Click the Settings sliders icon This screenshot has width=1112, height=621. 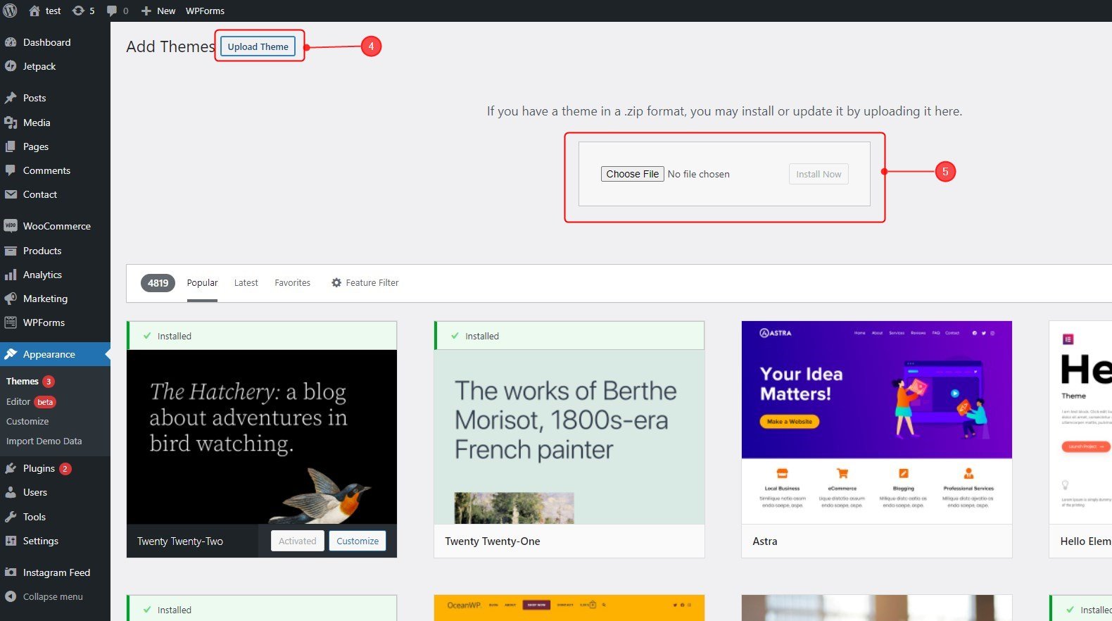pos(11,541)
